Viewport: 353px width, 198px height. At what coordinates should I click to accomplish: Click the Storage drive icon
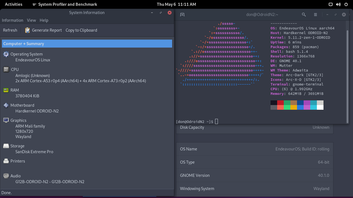6,146
